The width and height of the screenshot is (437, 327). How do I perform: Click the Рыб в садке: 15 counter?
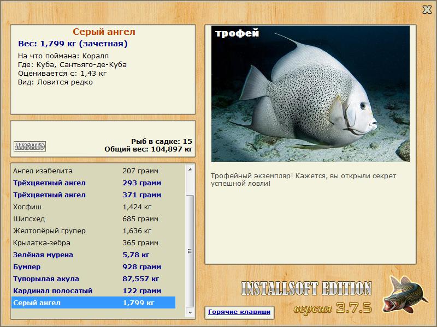click(x=162, y=142)
